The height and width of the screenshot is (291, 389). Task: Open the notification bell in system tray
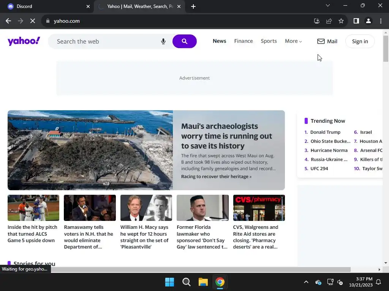pos(379,282)
